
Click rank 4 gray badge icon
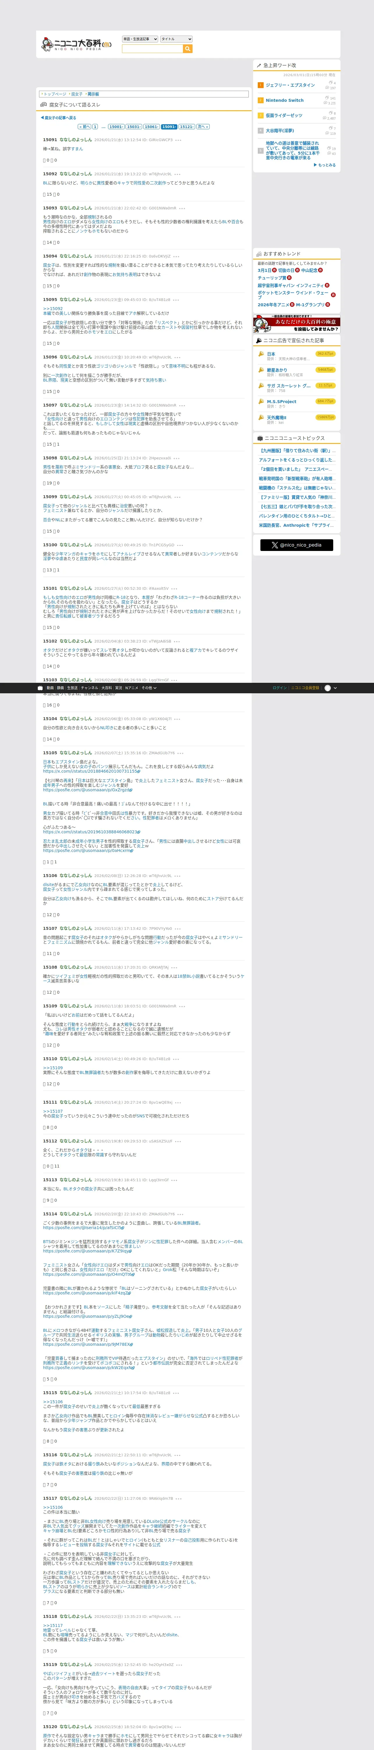(261, 130)
